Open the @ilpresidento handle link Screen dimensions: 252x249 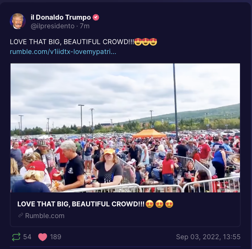[52, 26]
